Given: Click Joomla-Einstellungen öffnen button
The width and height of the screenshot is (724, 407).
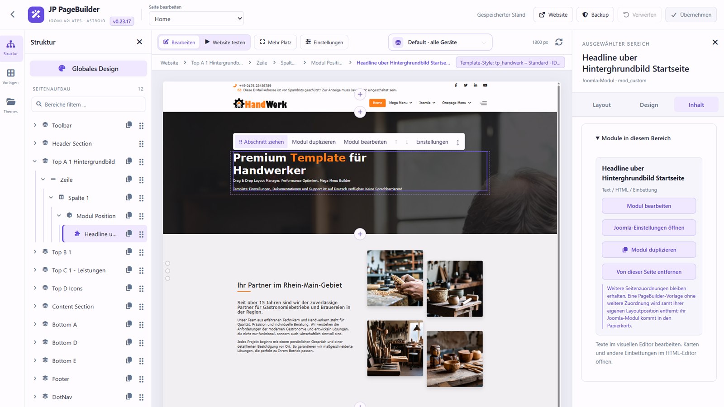Looking at the screenshot, I should click(x=649, y=227).
